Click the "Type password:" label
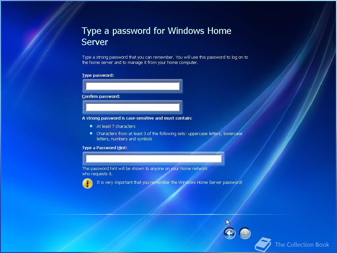 coord(98,75)
